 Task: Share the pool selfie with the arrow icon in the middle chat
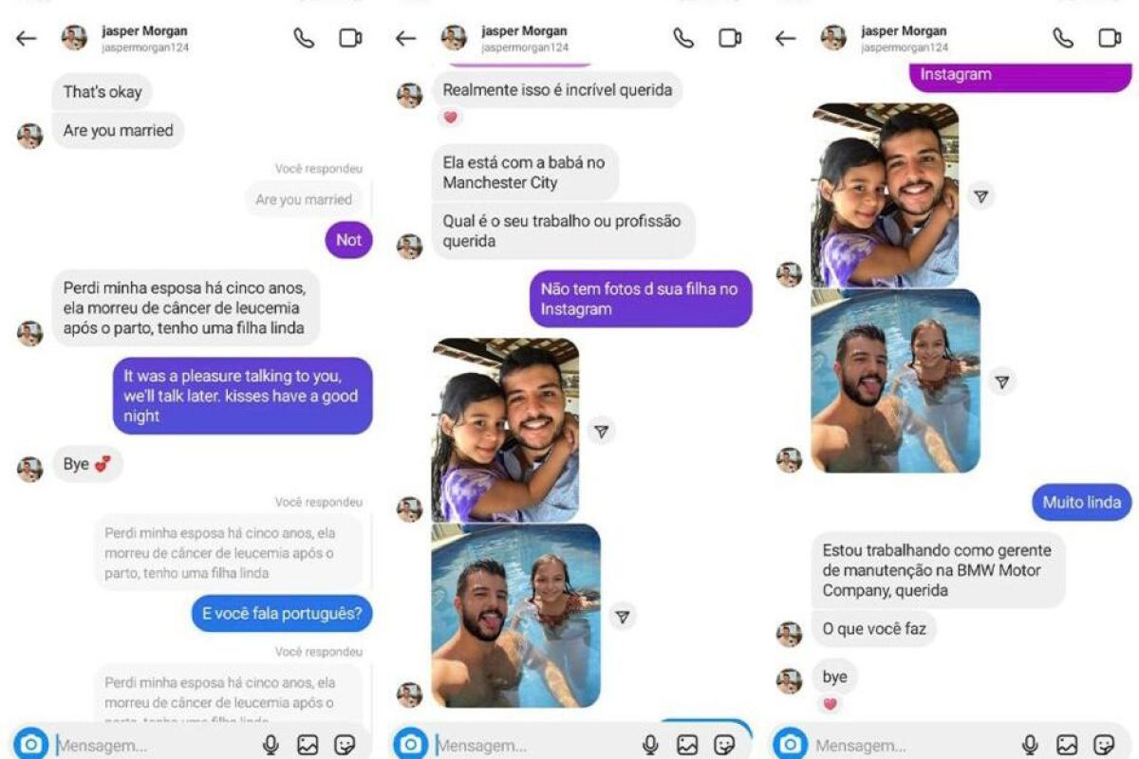(622, 617)
